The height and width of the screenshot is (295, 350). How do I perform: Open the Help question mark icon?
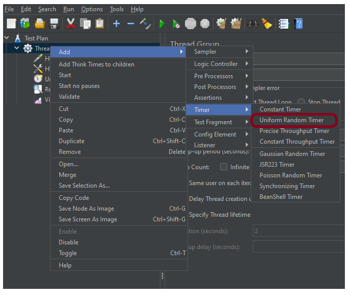tap(298, 24)
